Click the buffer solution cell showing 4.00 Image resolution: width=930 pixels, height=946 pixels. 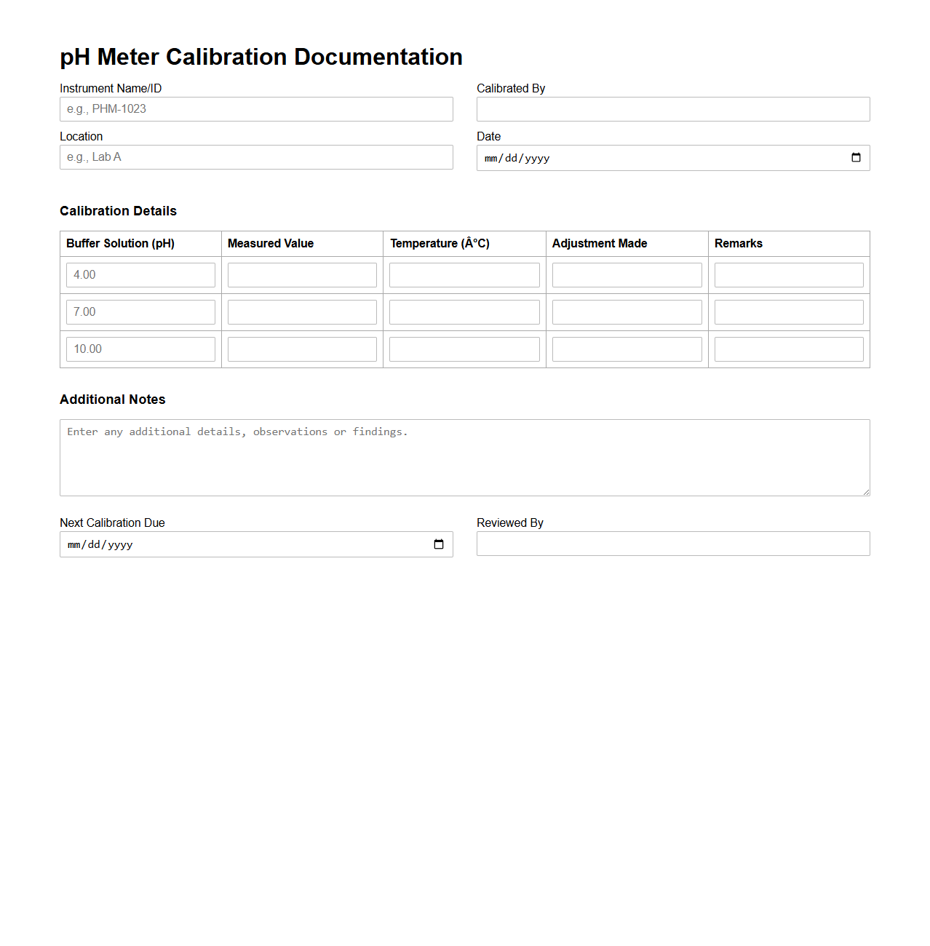(x=140, y=274)
